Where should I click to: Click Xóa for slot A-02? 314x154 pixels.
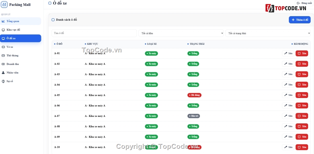point(302,64)
